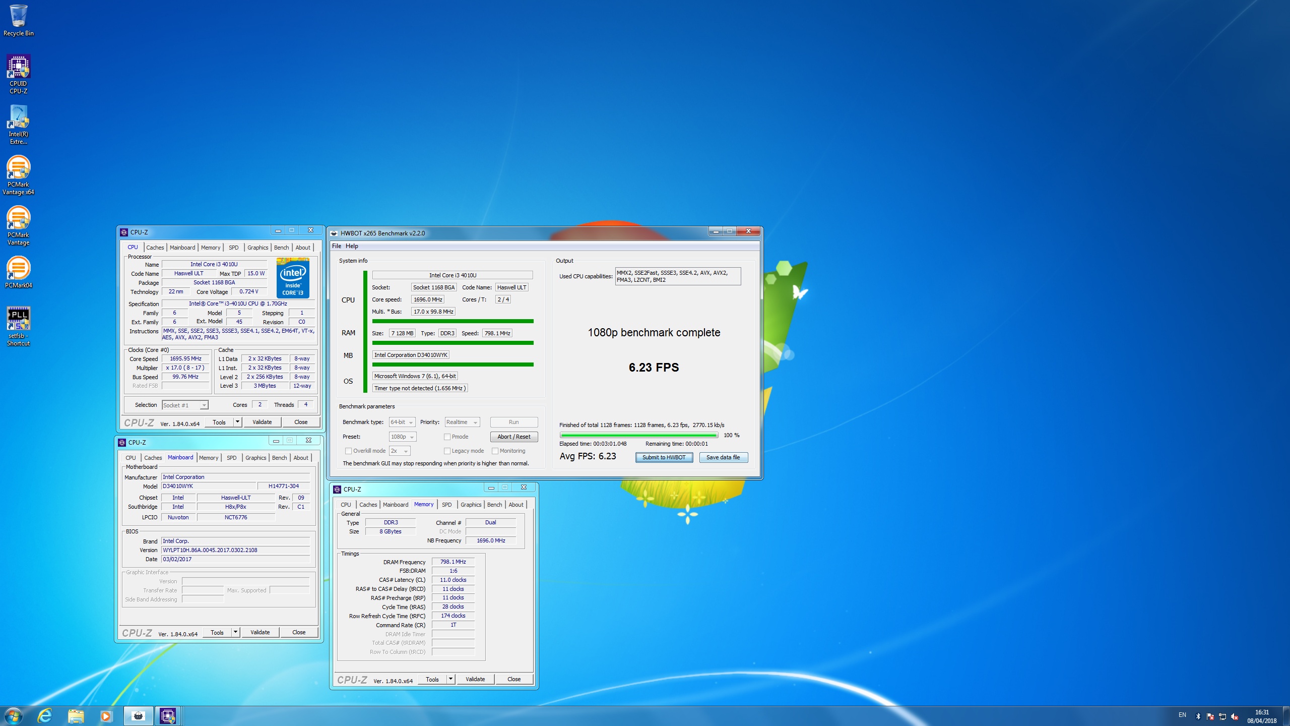The image size is (1290, 726).
Task: Enable the Monitoring checkbox
Action: (x=495, y=451)
